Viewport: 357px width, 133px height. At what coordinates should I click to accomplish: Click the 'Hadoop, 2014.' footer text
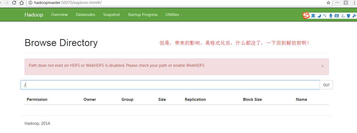click(x=38, y=123)
